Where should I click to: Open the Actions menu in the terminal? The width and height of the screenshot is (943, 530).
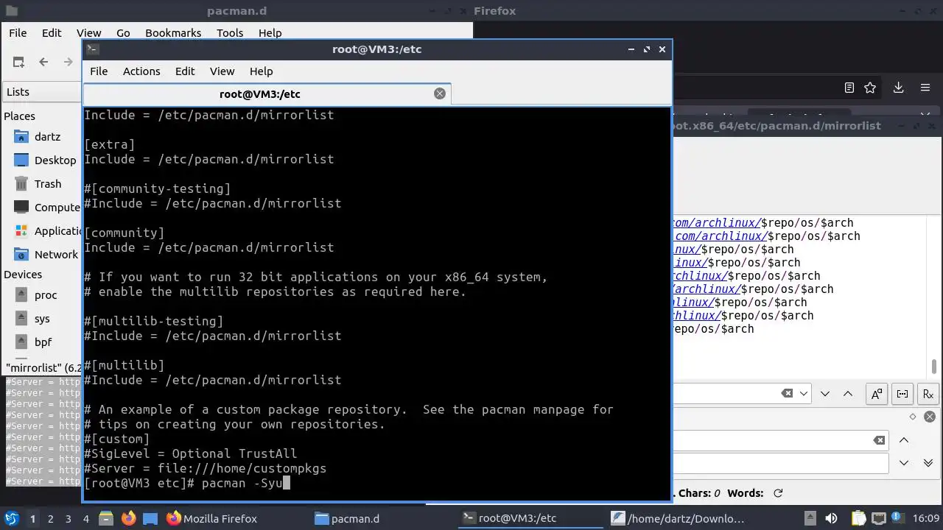point(141,71)
